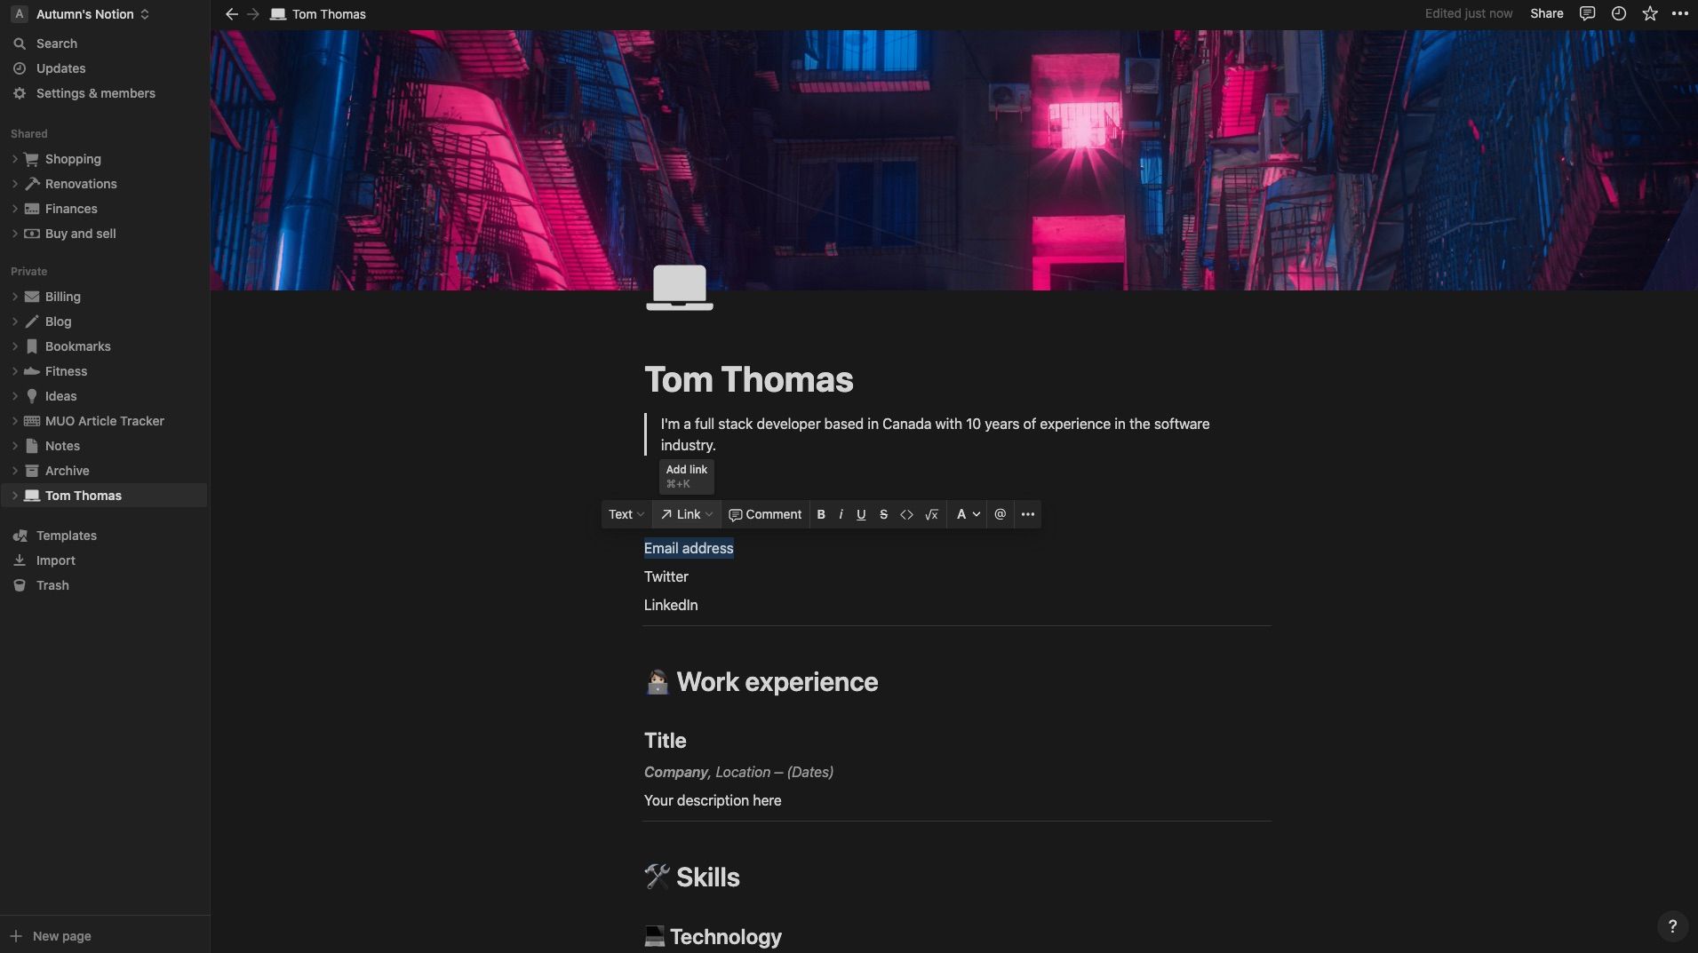Open the Link option in toolbar
Screen dimensions: 1698x953
[687, 514]
